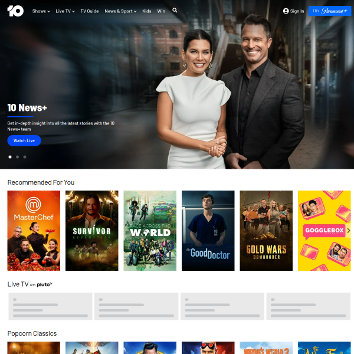354x354 pixels.
Task: Go to the Kids section
Action: pyautogui.click(x=147, y=11)
